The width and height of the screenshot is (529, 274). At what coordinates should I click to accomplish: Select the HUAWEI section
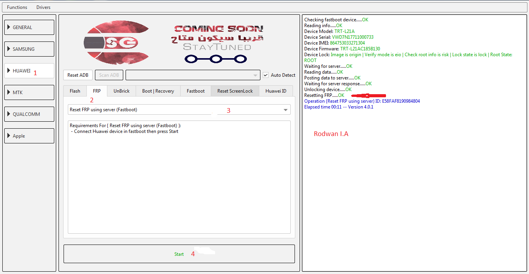[x=29, y=71]
